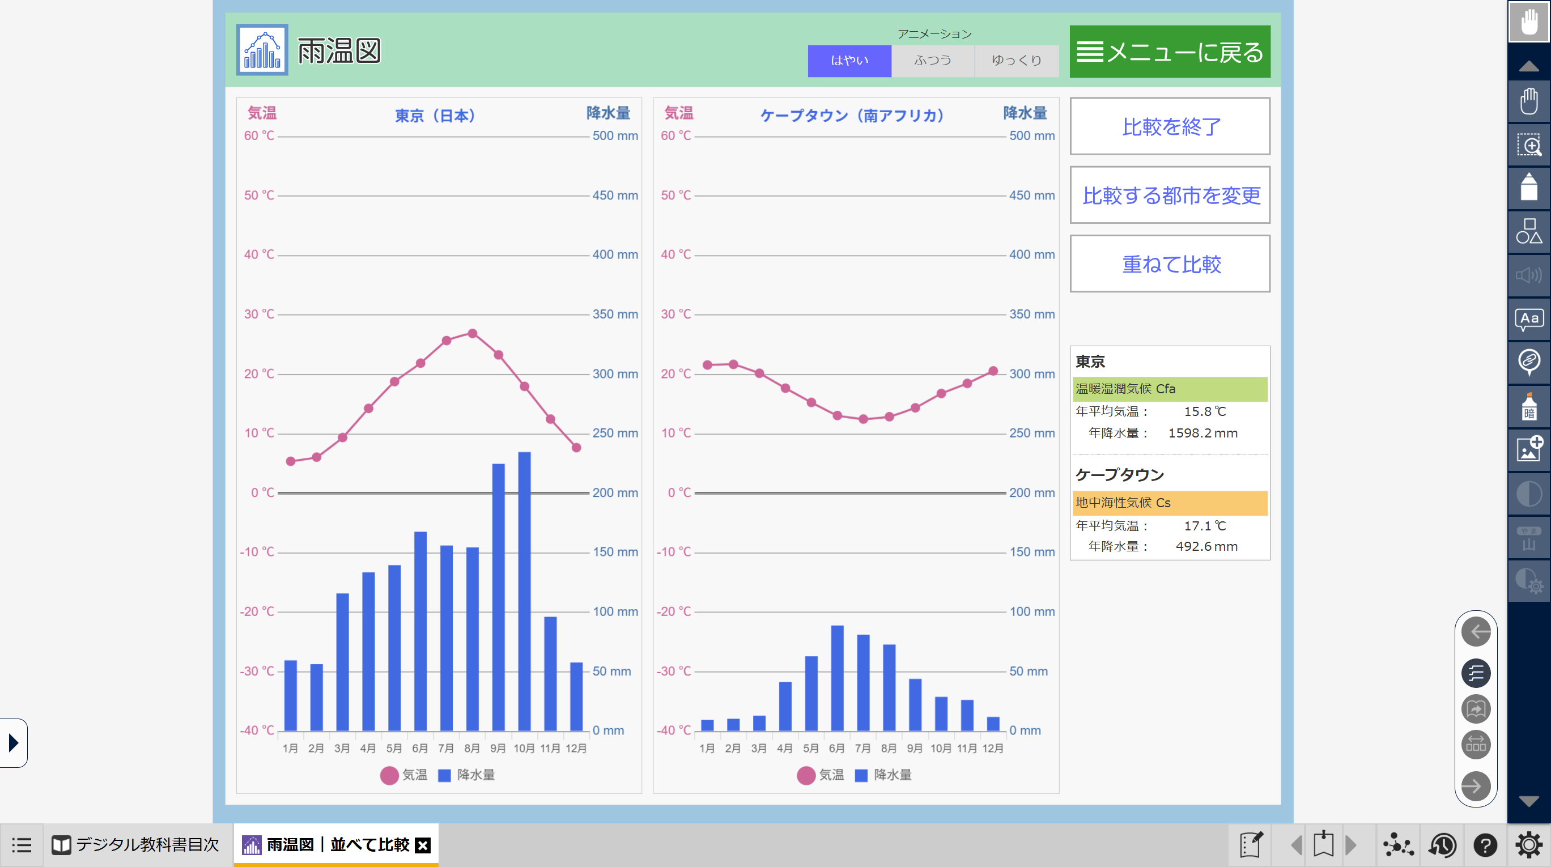
Task: Click メニューに戻る button
Action: 1170,52
